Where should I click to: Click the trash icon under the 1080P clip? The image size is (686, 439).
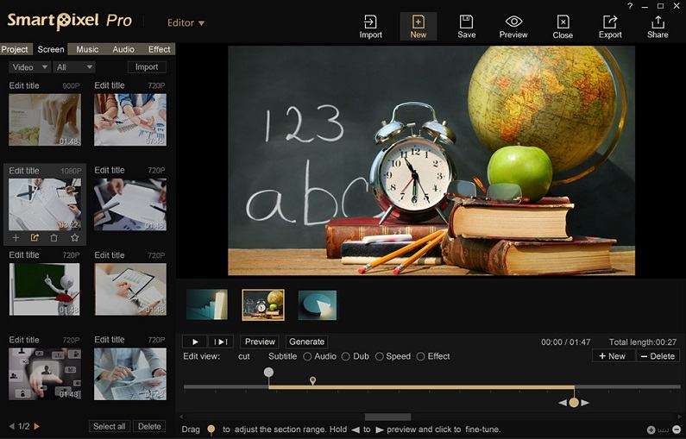54,238
